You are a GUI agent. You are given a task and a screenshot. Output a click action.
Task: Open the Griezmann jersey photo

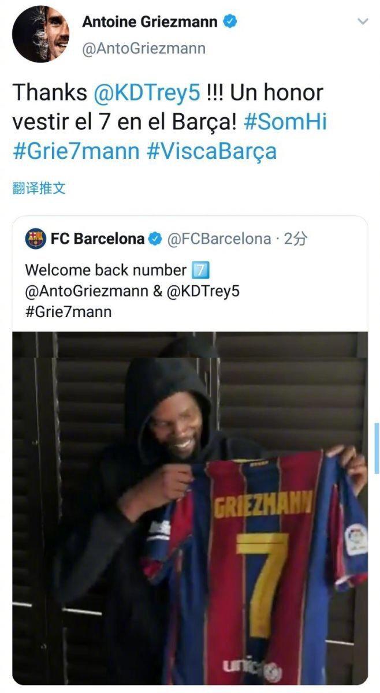click(190, 508)
